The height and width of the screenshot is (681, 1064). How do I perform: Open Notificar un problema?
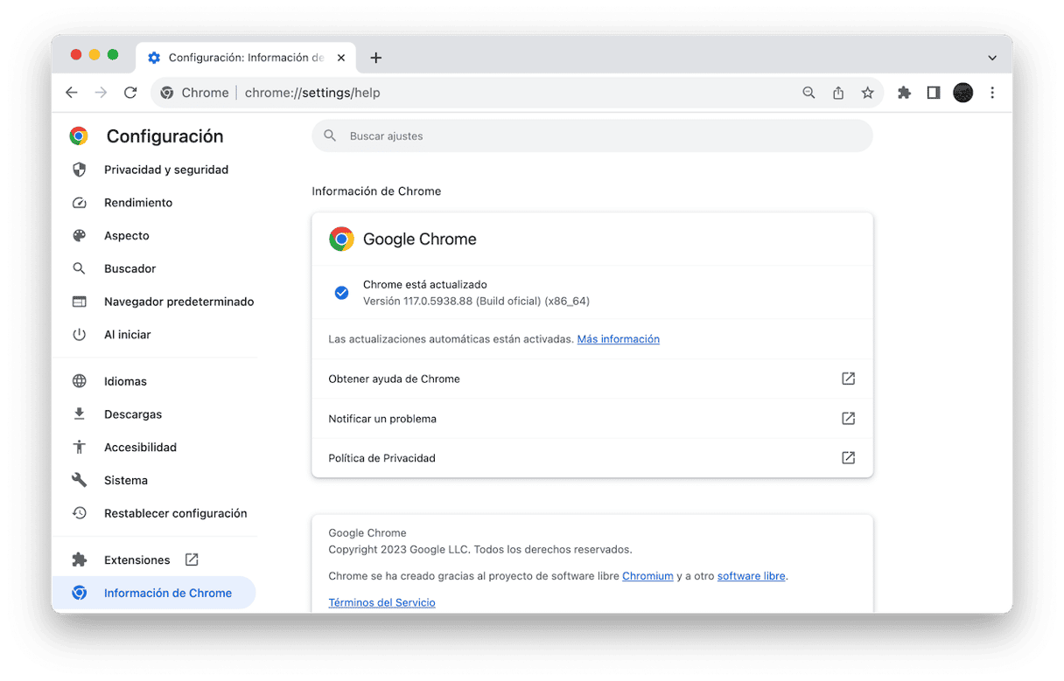coord(592,419)
